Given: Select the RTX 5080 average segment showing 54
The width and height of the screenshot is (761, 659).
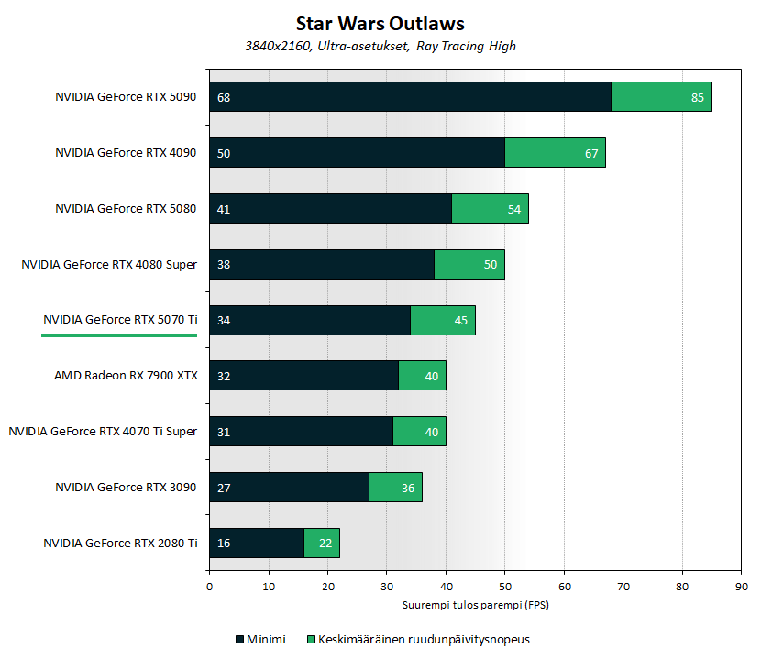Looking at the screenshot, I should pyautogui.click(x=491, y=209).
